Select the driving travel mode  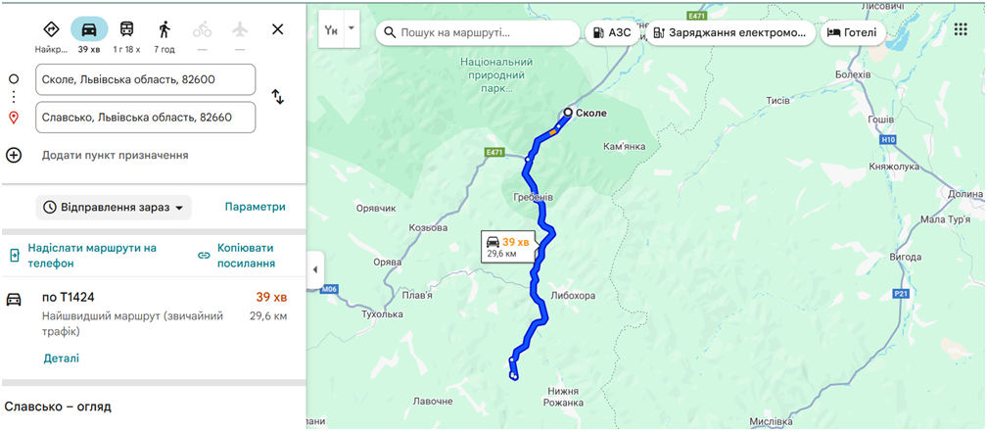pyautogui.click(x=89, y=28)
